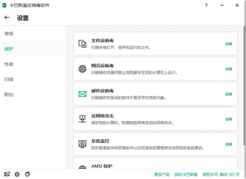
Task: Click the 邮件反病毒 envelope icon
Action: coord(82,94)
